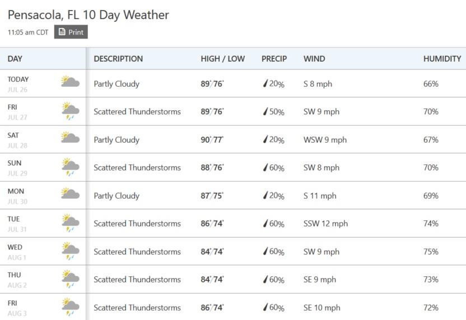Click the partly cloudy icon for Today
Viewport: 466px width, 320px height.
pyautogui.click(x=70, y=81)
